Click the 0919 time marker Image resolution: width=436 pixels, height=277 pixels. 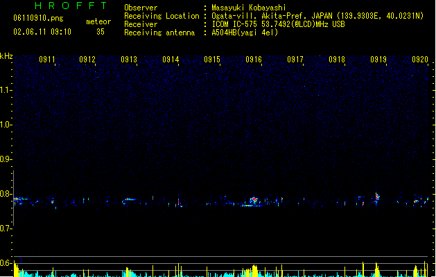[378, 60]
